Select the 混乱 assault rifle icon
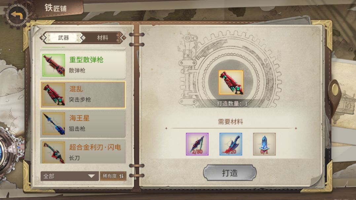This screenshot has width=356, height=200. pos(53,94)
